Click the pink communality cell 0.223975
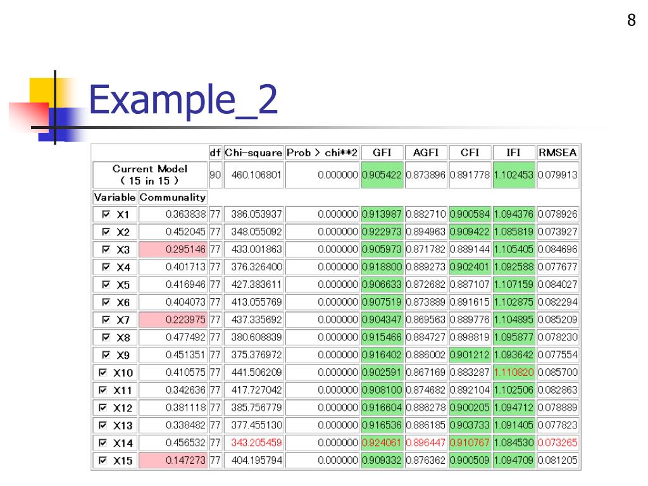 tap(173, 320)
